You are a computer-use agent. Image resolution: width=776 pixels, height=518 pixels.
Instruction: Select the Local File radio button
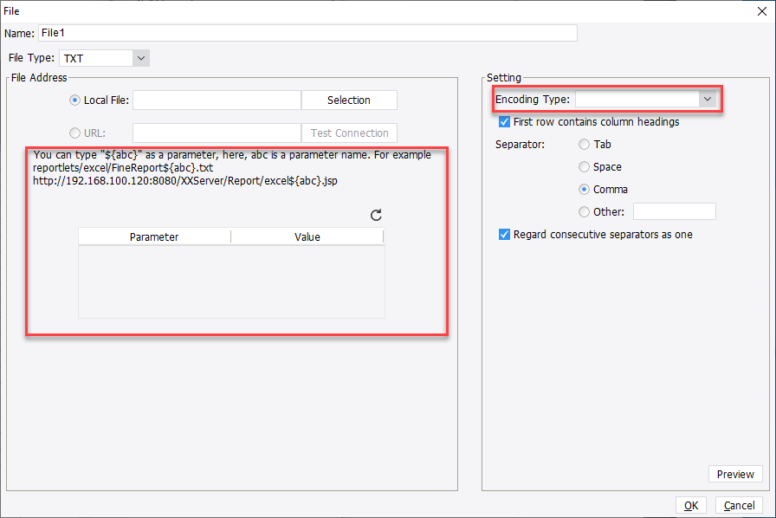(x=74, y=100)
